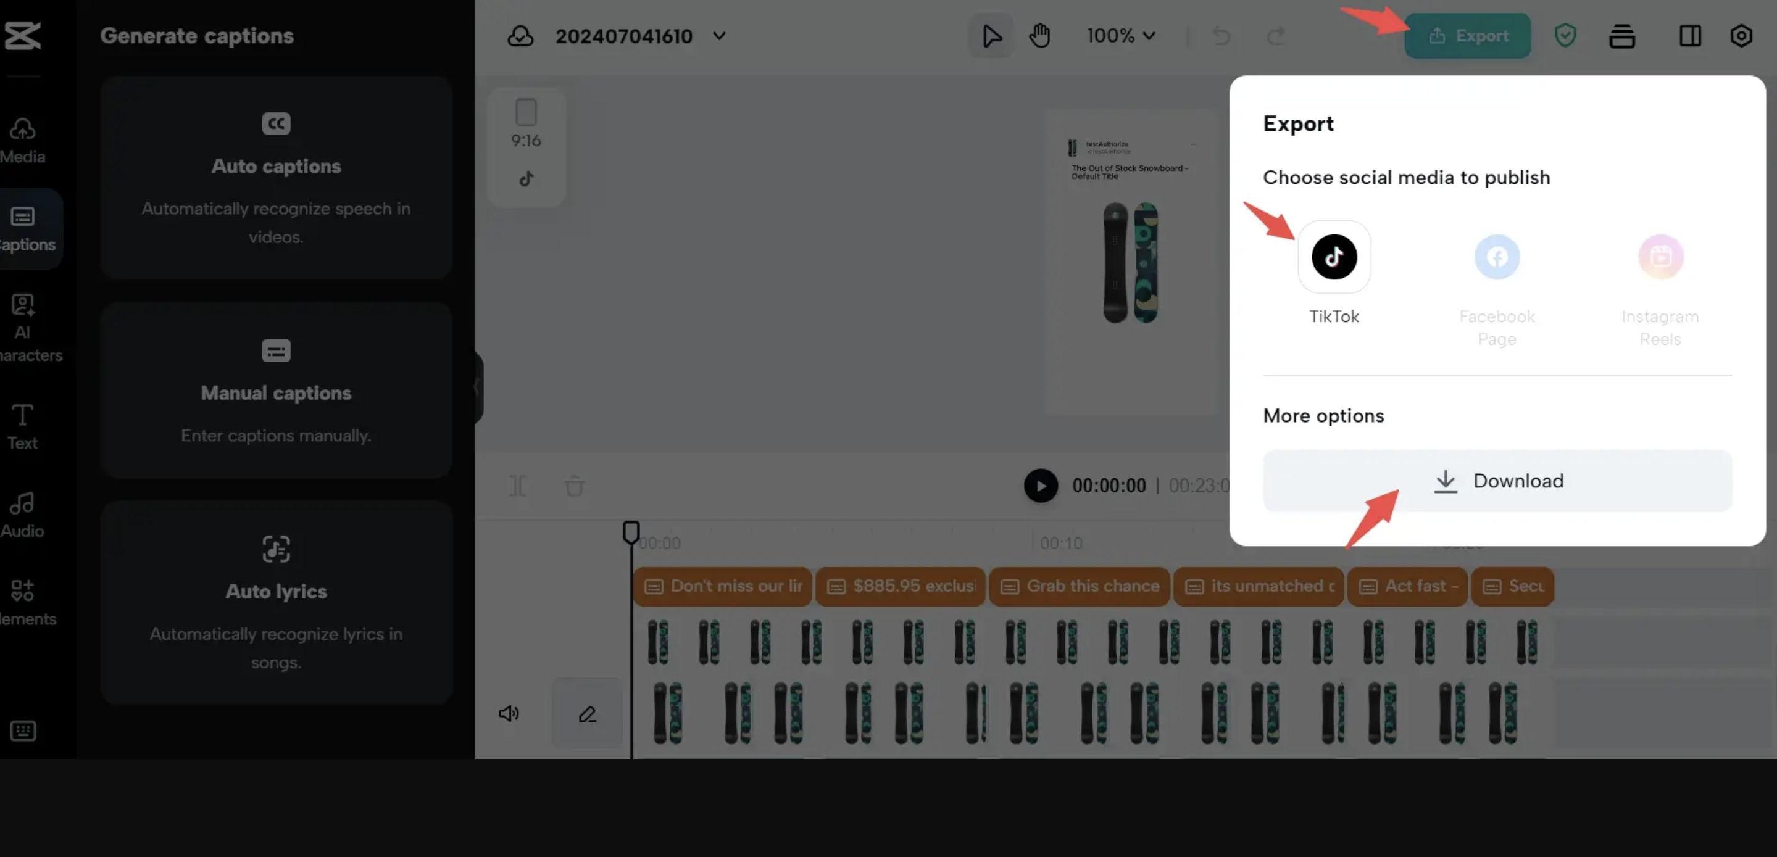This screenshot has height=857, width=1777.
Task: Select the "Grab this chance" caption clip
Action: pyautogui.click(x=1079, y=586)
